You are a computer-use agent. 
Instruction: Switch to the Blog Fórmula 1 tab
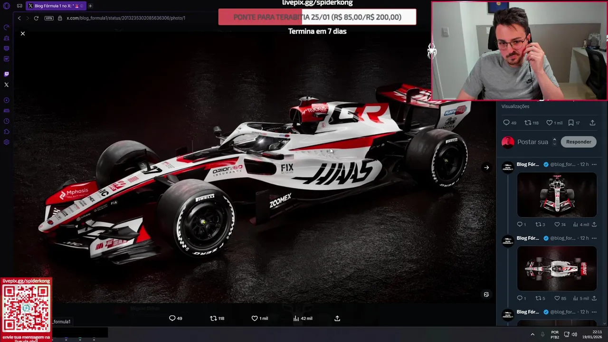tap(56, 6)
